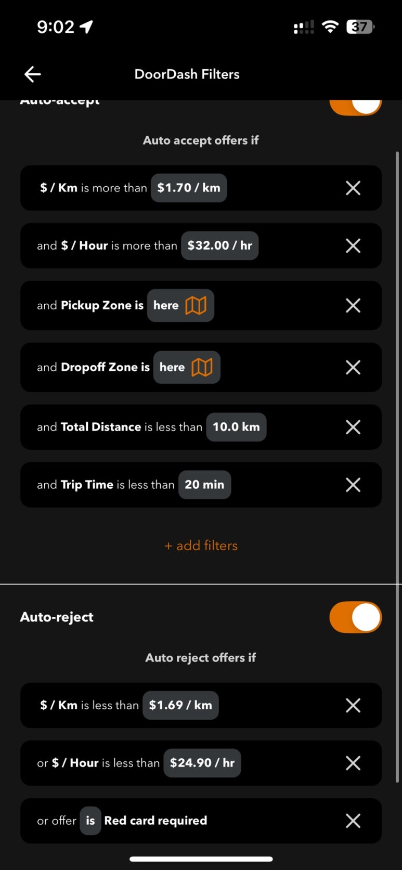Edit the 20 min trip time

click(204, 485)
